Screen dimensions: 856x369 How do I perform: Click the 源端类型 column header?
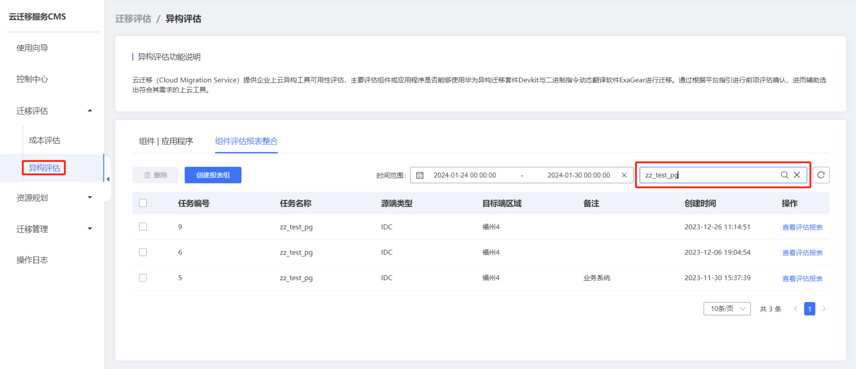pyautogui.click(x=397, y=203)
